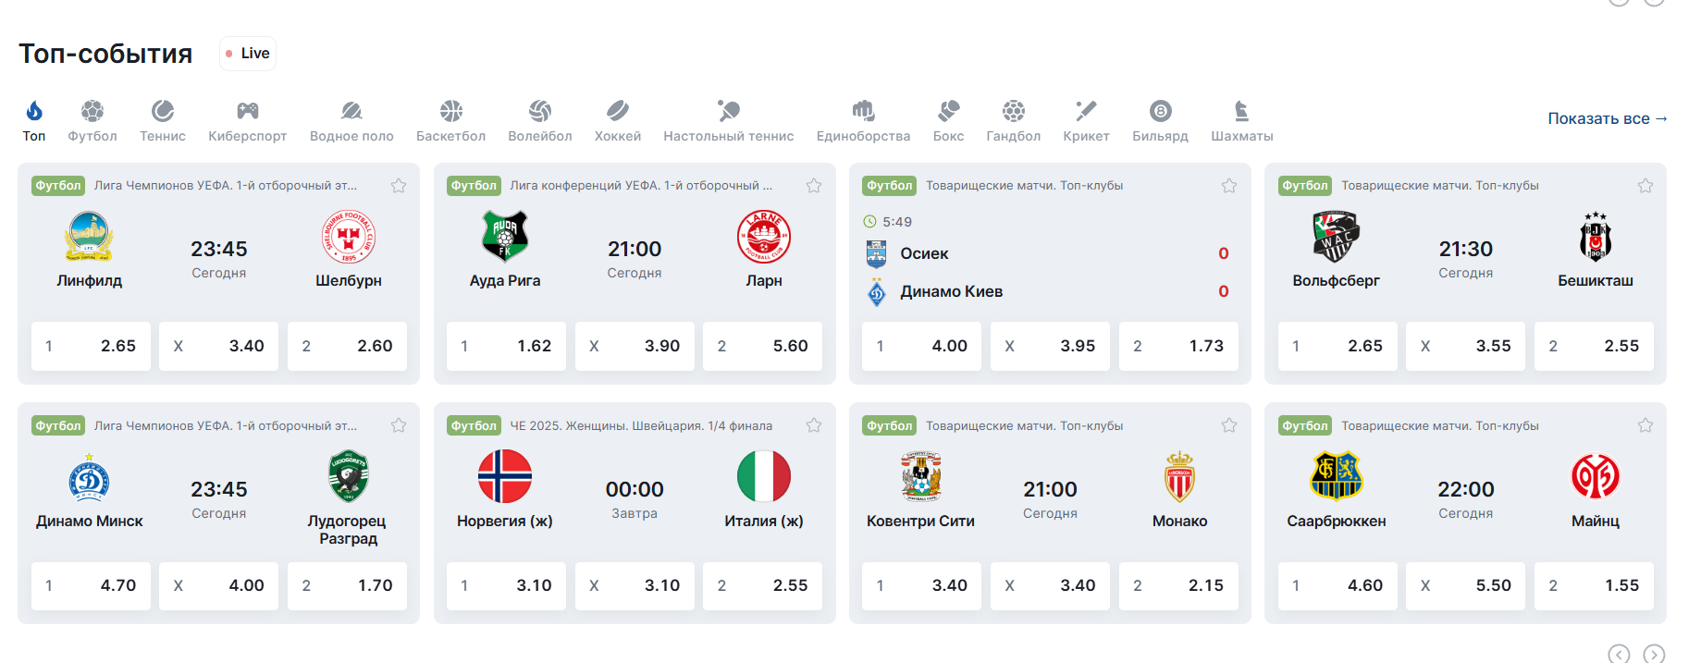
Task: Pick draw odds 3.95 for Osijek match
Action: point(1050,346)
